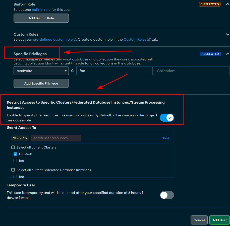Click the green Add User button
230x226 pixels.
(x=219, y=220)
